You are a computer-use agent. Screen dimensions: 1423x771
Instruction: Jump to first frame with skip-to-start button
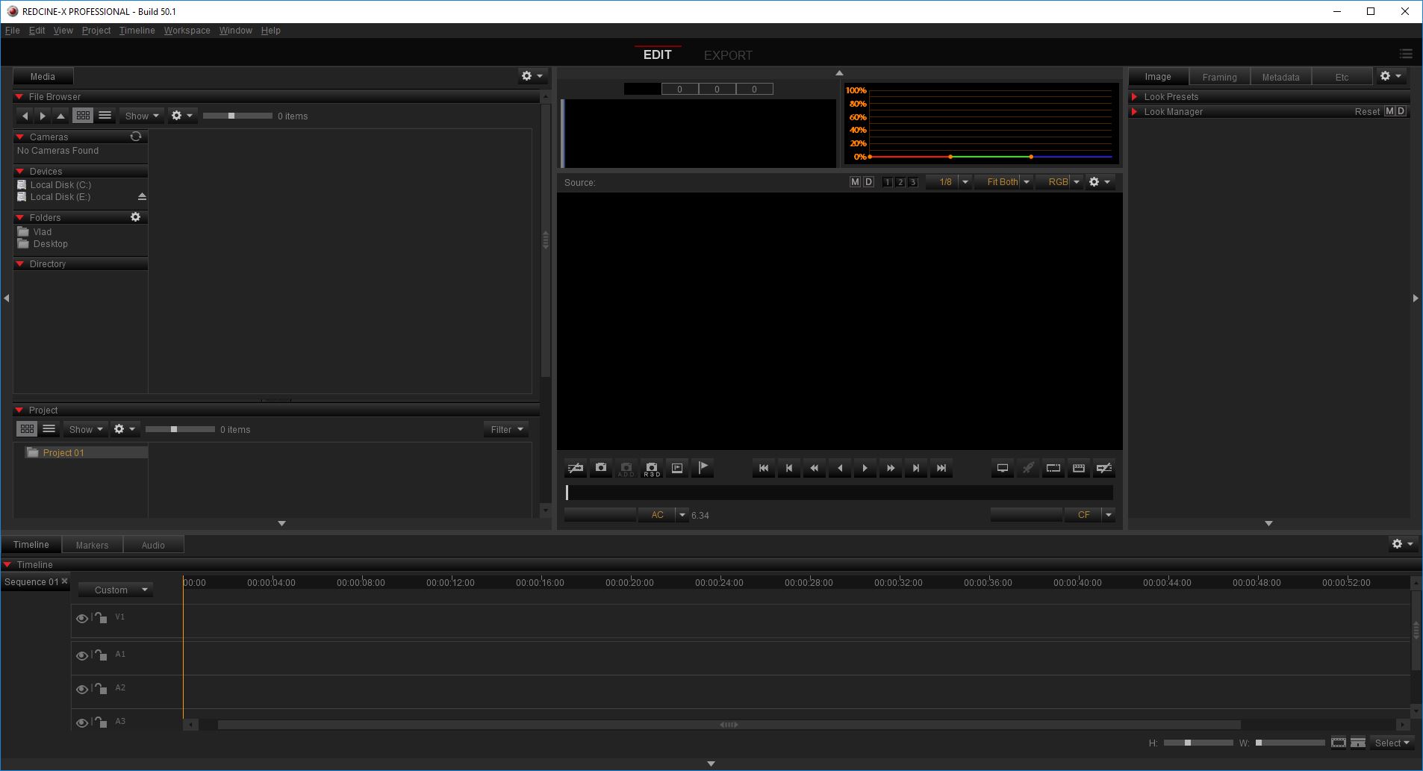(764, 468)
